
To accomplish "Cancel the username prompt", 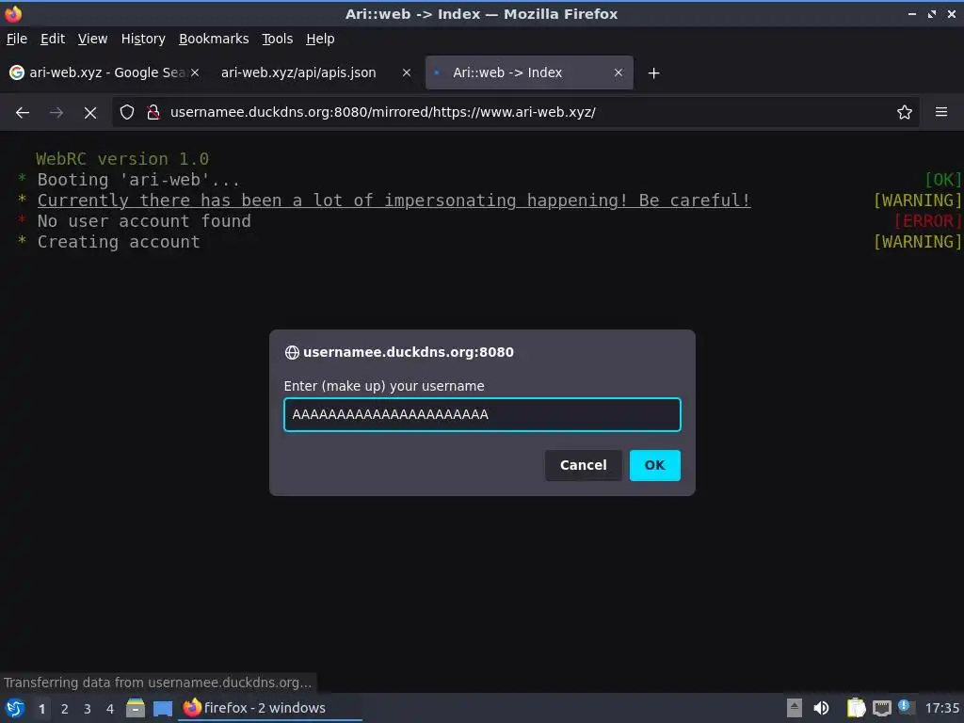I will pyautogui.click(x=583, y=465).
